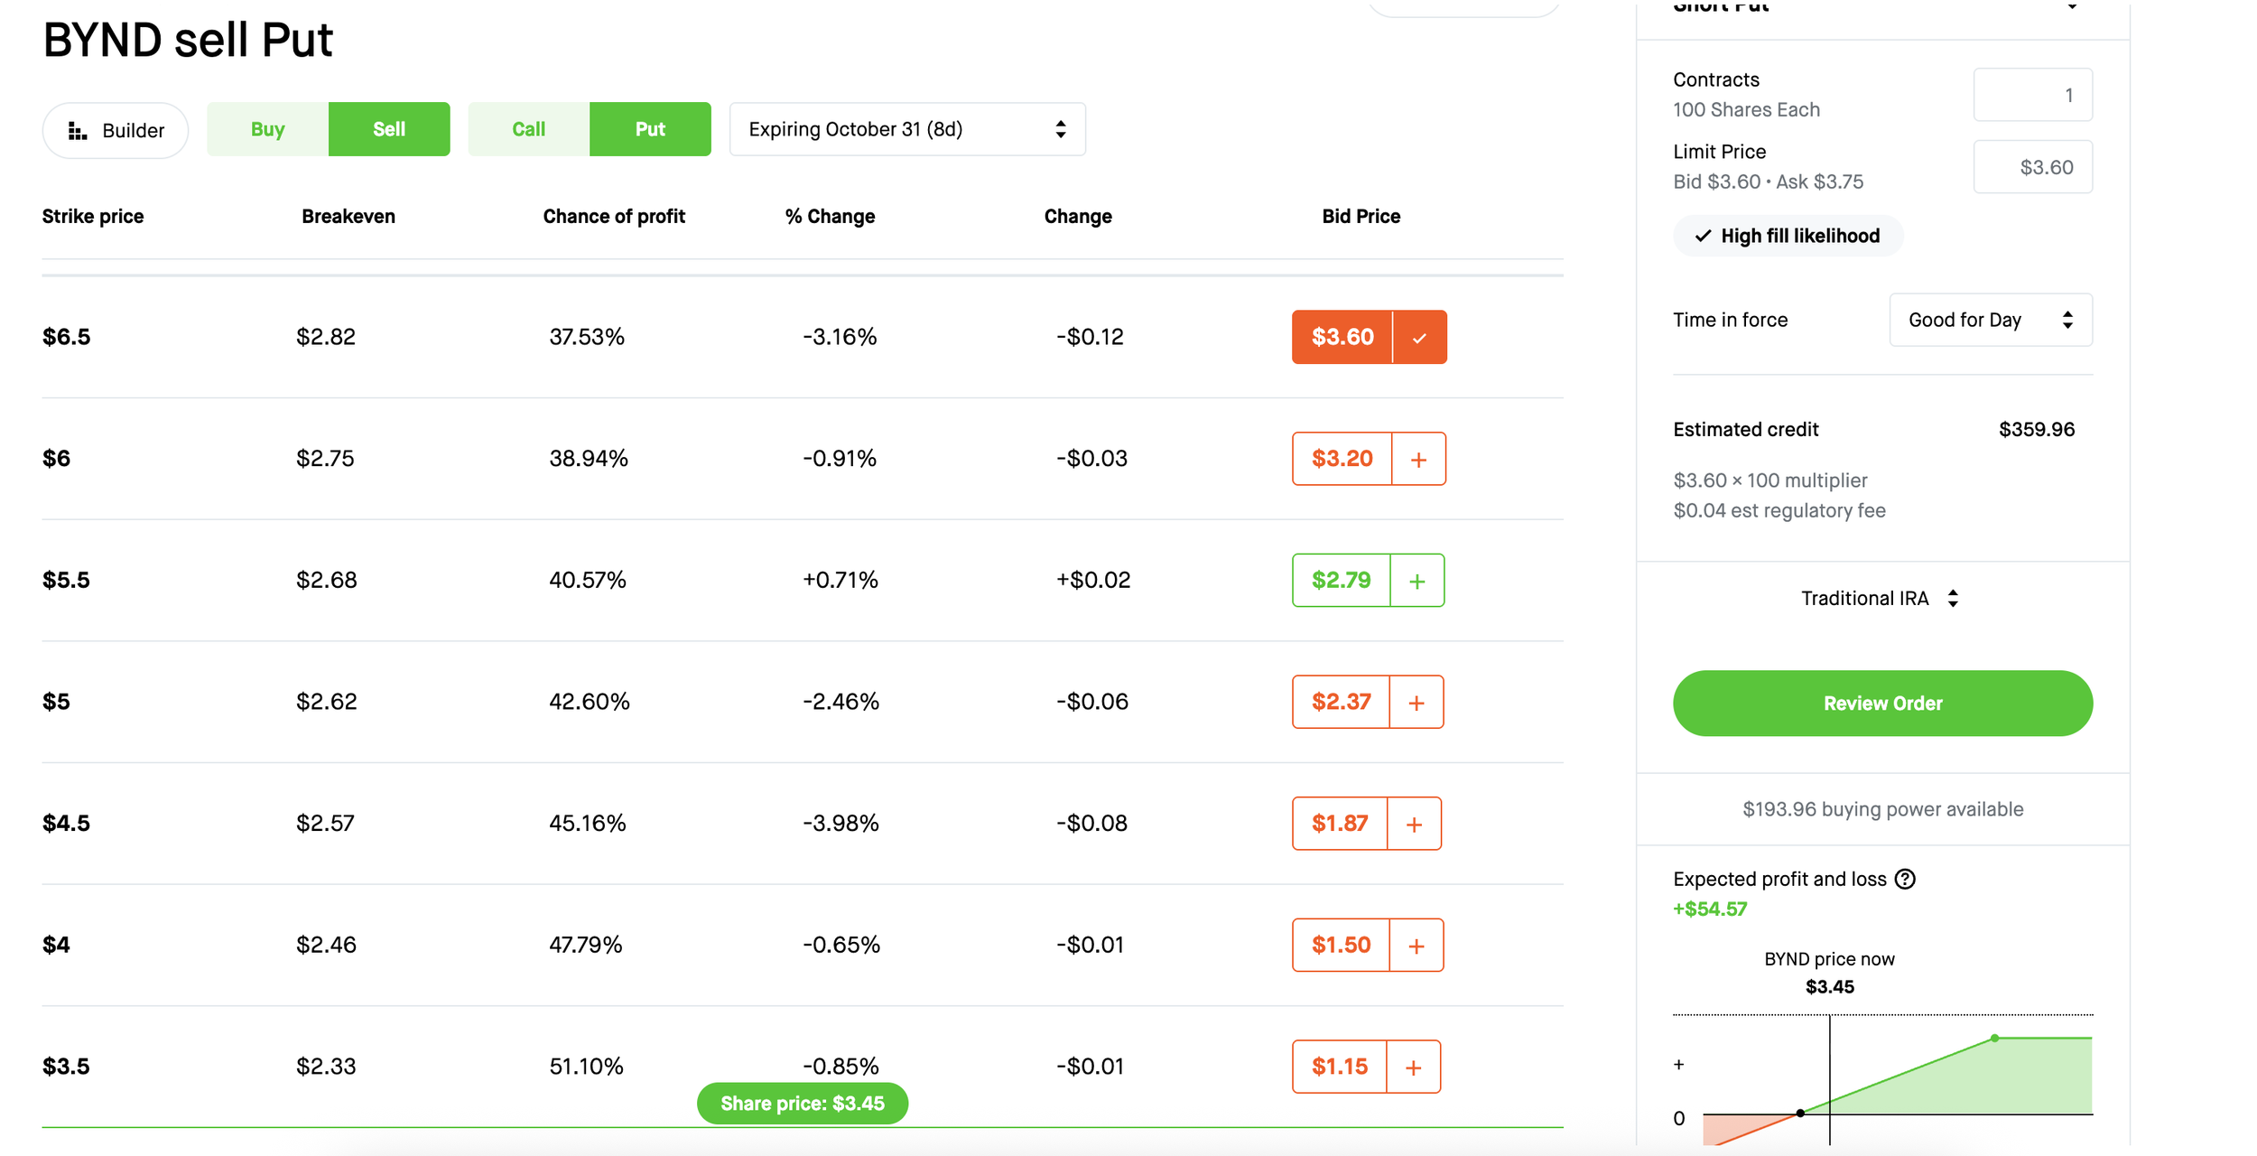This screenshot has width=2257, height=1156.
Task: Select the $3.5 strike price cell
Action: pos(67,1067)
